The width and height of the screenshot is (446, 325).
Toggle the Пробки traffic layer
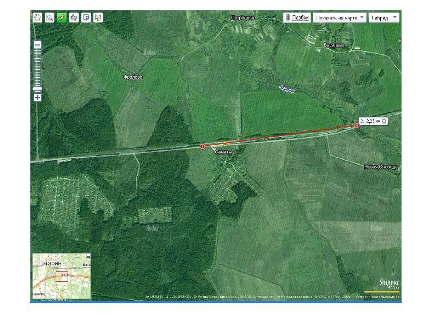(x=297, y=18)
